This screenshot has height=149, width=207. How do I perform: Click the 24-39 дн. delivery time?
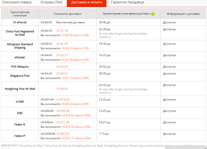point(105,29)
